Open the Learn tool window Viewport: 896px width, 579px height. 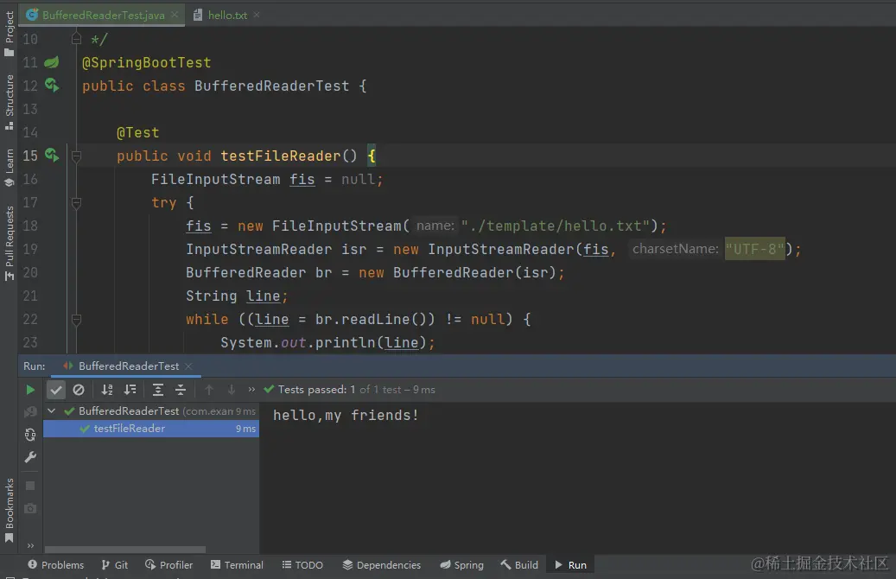pos(10,168)
